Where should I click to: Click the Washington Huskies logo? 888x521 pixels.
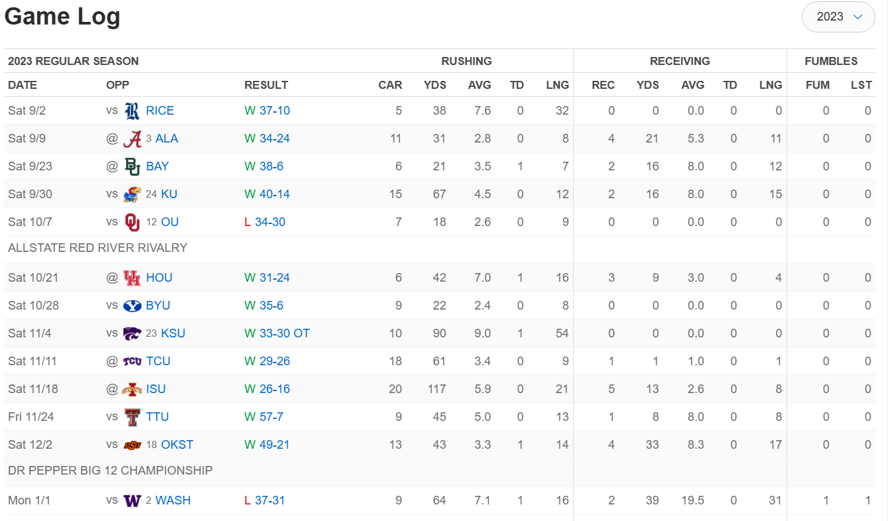[x=132, y=500]
